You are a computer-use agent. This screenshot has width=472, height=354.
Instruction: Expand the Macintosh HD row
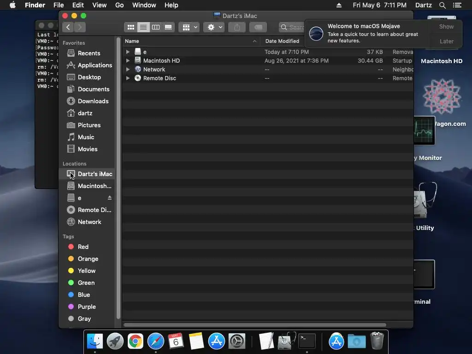(128, 60)
